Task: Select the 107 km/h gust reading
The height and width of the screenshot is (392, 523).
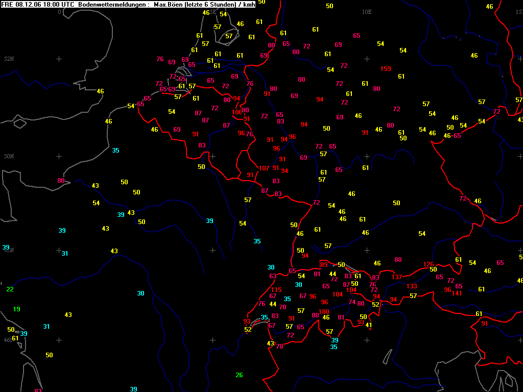Action: point(264,168)
